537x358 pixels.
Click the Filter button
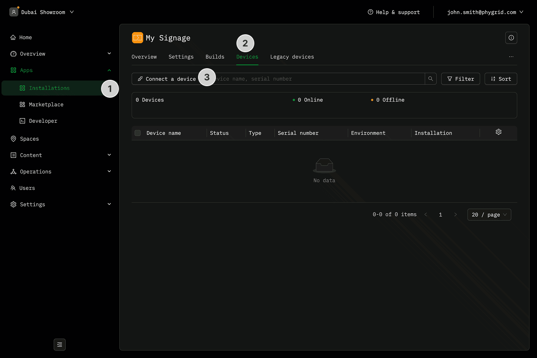(460, 79)
